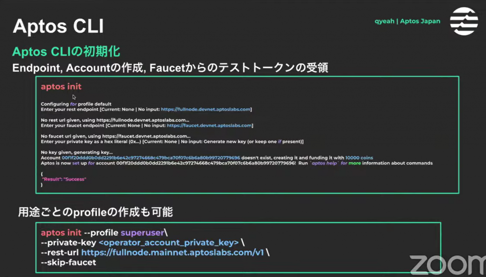Viewport: 486px width, 277px height.
Task: Click the Aptos logo icon
Action: tap(464, 21)
